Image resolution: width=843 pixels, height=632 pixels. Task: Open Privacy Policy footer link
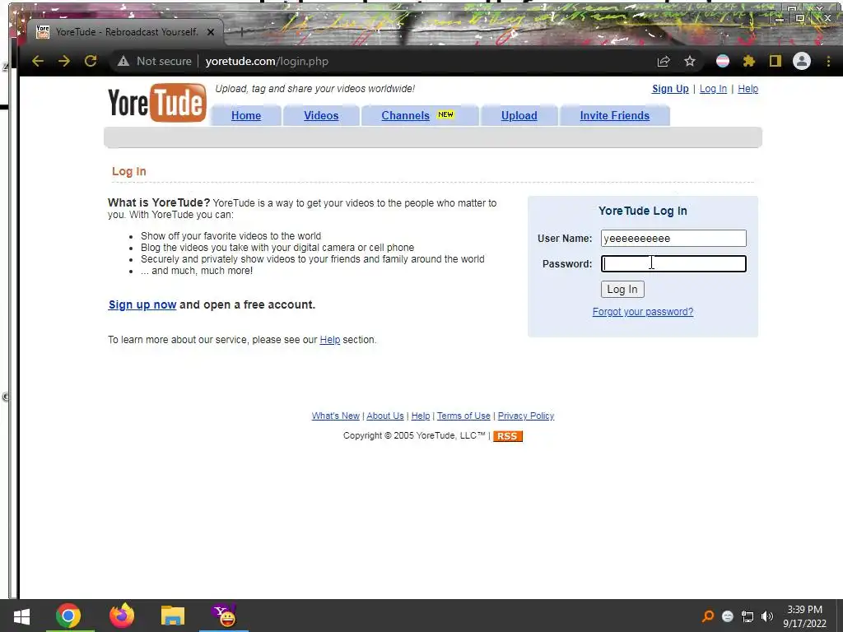click(526, 416)
